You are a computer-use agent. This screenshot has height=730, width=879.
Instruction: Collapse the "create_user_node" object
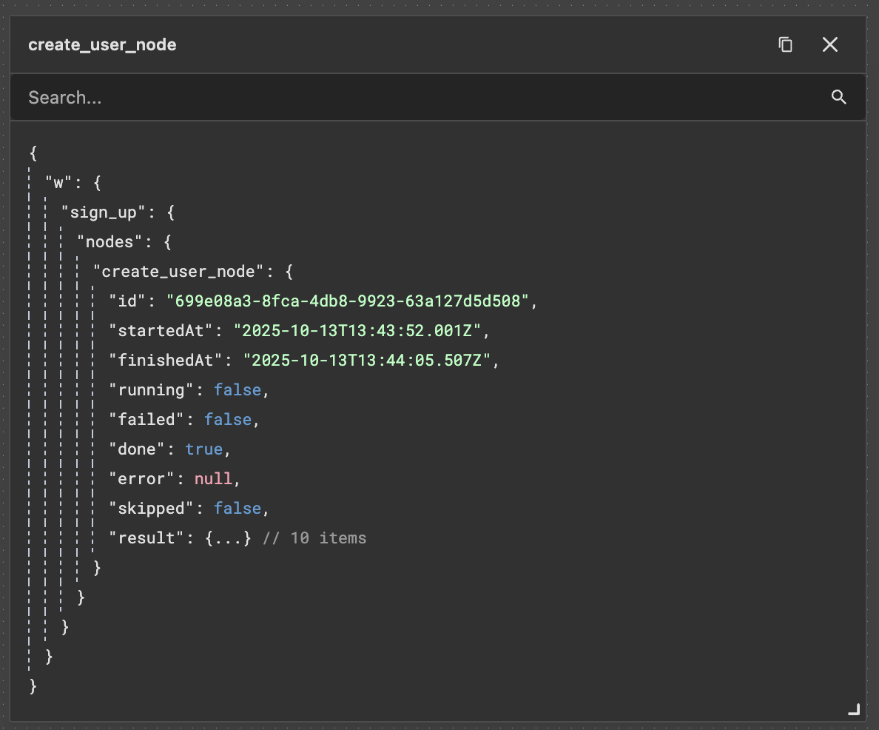pos(289,272)
